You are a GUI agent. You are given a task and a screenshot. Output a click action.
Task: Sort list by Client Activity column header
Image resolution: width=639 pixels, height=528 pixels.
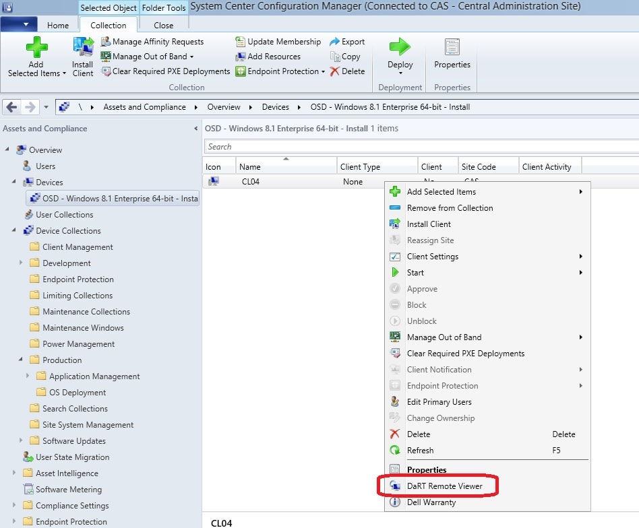550,166
